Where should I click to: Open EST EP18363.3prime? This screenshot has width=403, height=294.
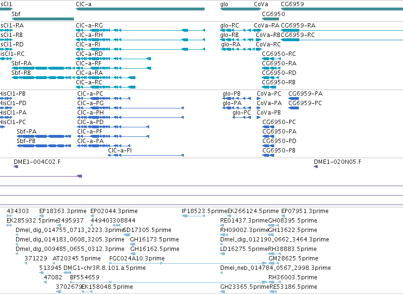41,216
